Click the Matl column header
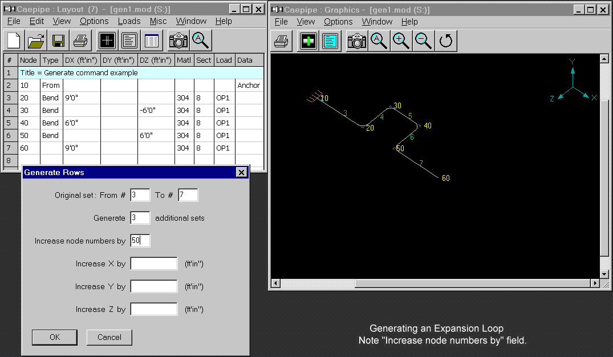The image size is (613, 357). (184, 60)
